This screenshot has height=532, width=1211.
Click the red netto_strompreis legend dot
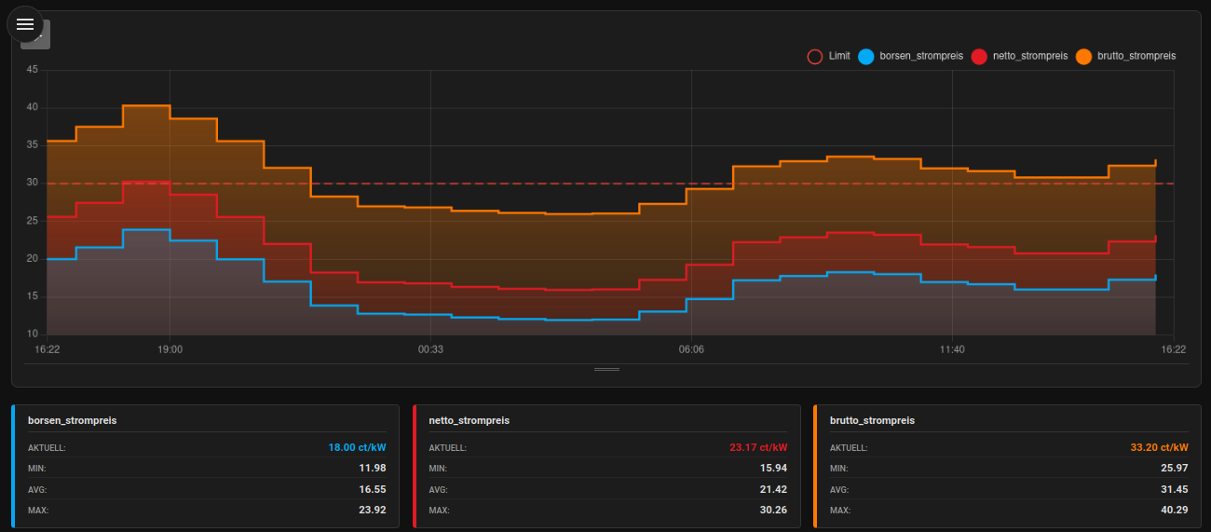[x=979, y=56]
